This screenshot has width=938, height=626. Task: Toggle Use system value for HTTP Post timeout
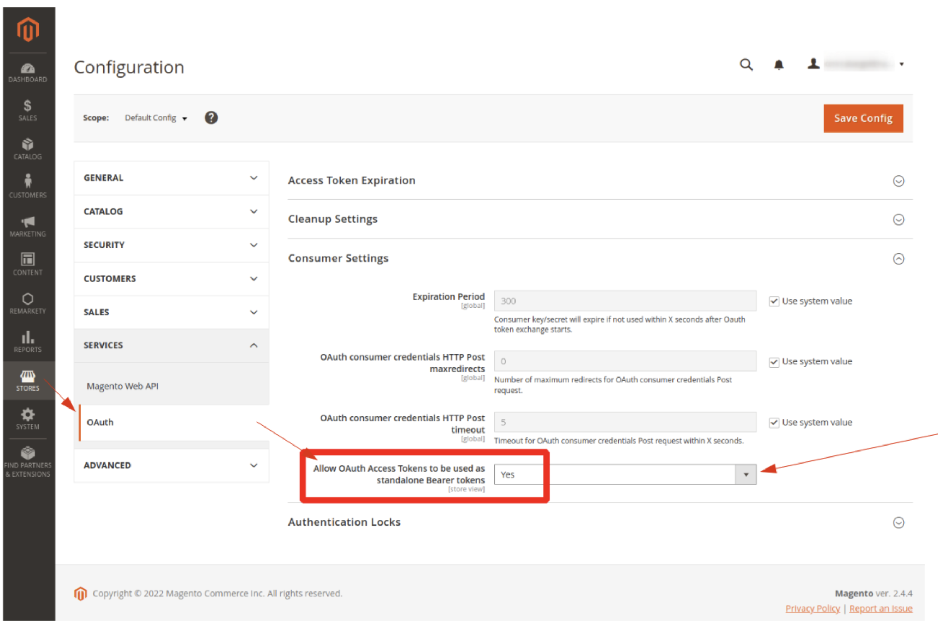(774, 423)
